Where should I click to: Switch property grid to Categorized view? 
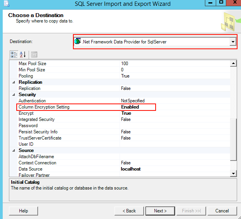point(14,55)
